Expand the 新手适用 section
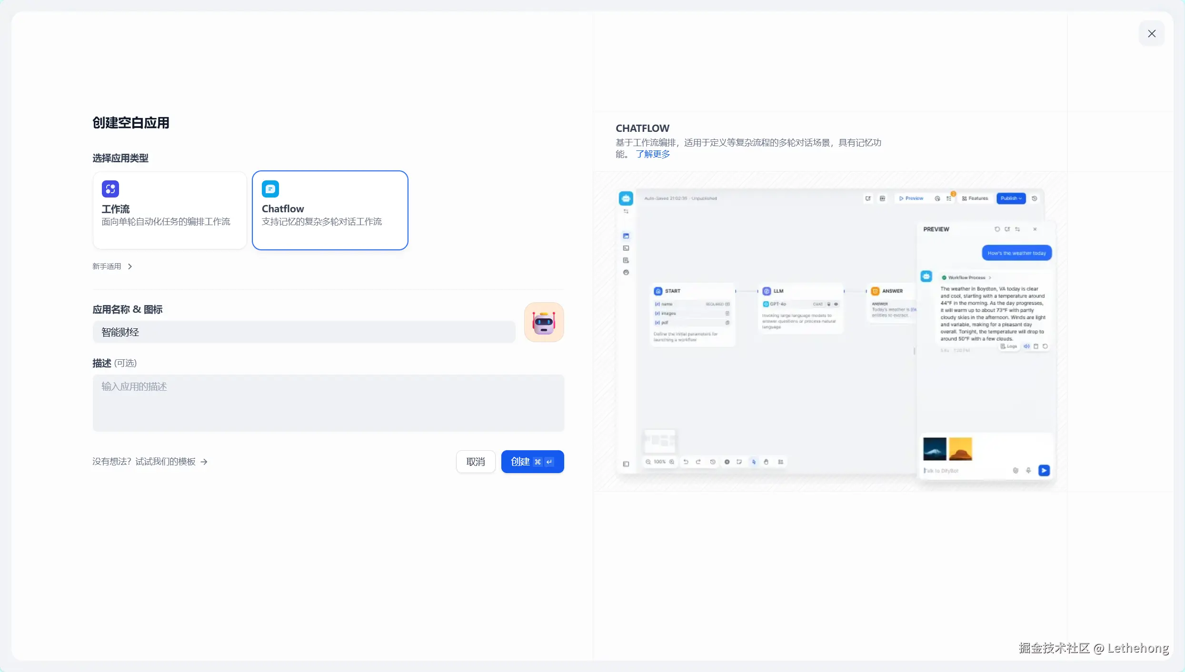The image size is (1185, 672). point(112,266)
